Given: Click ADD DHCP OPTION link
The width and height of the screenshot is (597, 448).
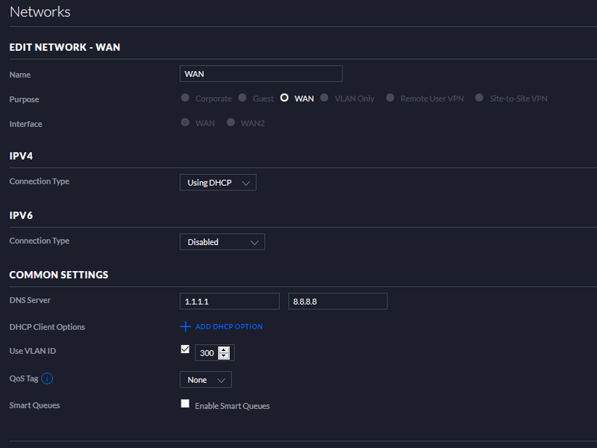Looking at the screenshot, I should pos(229,326).
